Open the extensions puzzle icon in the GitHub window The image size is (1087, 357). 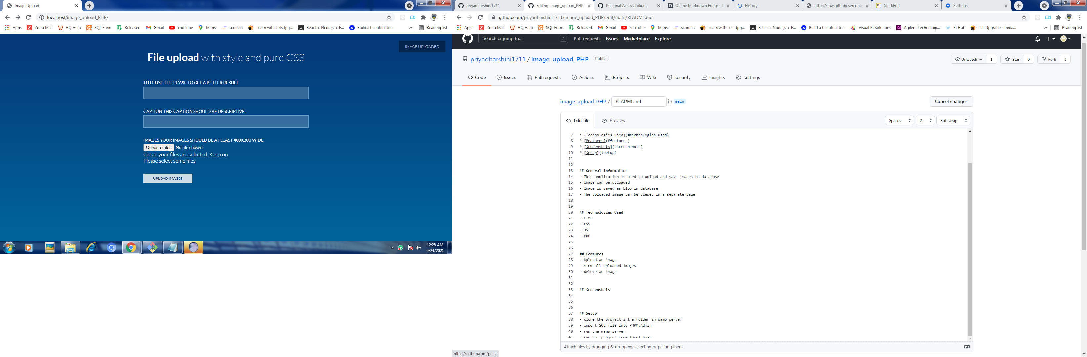click(x=1058, y=17)
